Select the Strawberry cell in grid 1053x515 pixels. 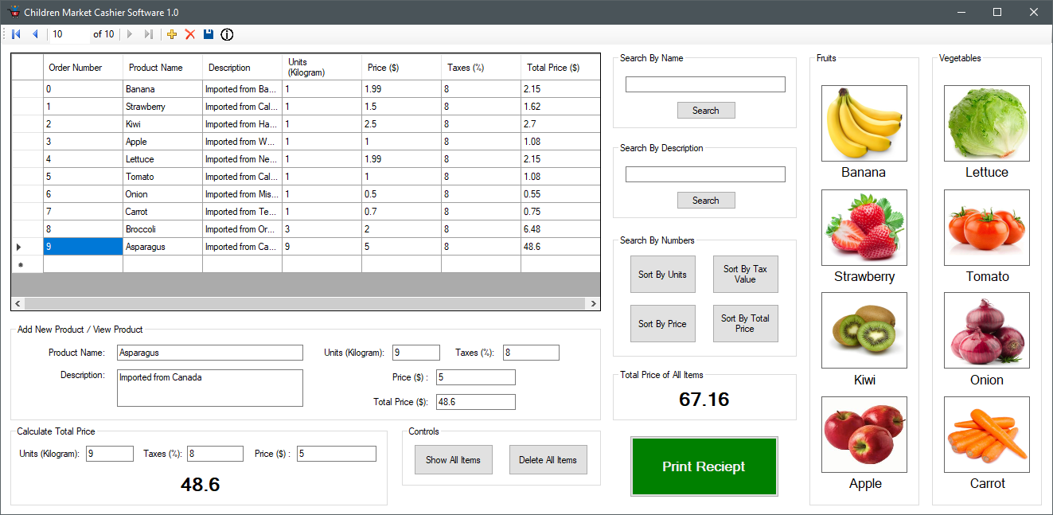pyautogui.click(x=163, y=107)
